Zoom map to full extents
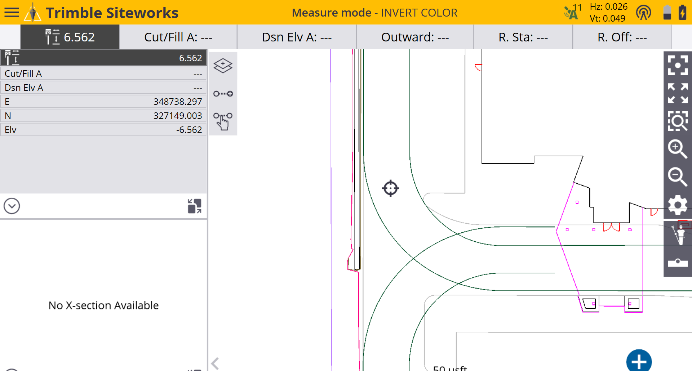 coord(678,93)
